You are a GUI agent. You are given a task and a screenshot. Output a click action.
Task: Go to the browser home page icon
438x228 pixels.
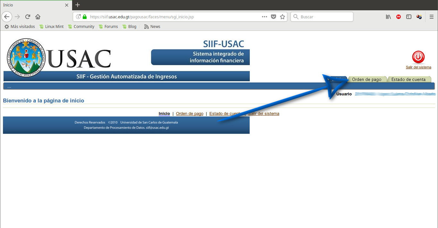pyautogui.click(x=38, y=17)
